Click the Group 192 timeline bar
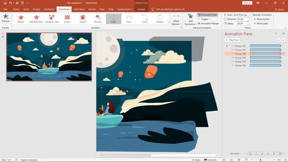Viewport: 288px width, 162px height. [265, 46]
